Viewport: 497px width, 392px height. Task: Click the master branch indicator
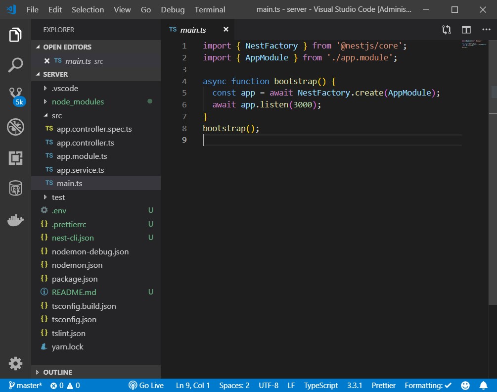click(x=25, y=386)
